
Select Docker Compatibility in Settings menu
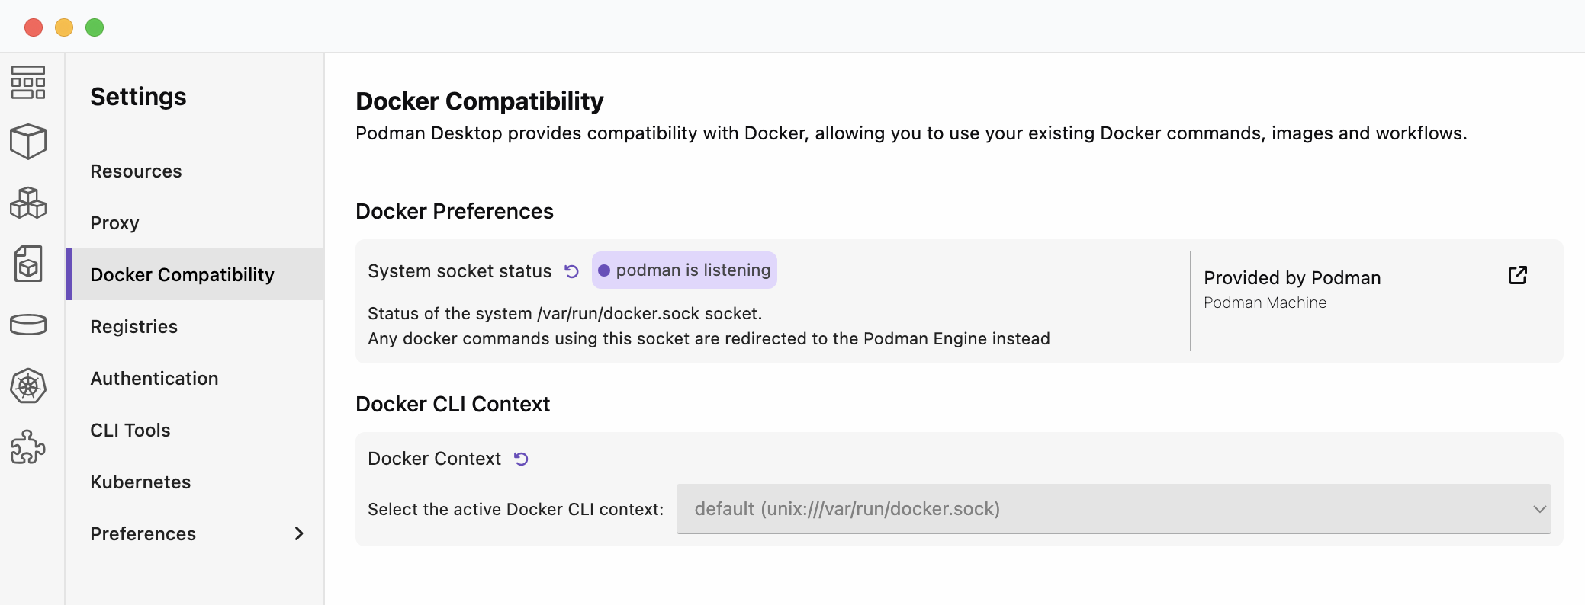(182, 275)
